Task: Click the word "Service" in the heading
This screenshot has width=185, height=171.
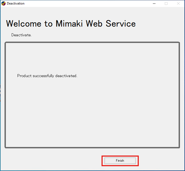Action: (x=121, y=23)
